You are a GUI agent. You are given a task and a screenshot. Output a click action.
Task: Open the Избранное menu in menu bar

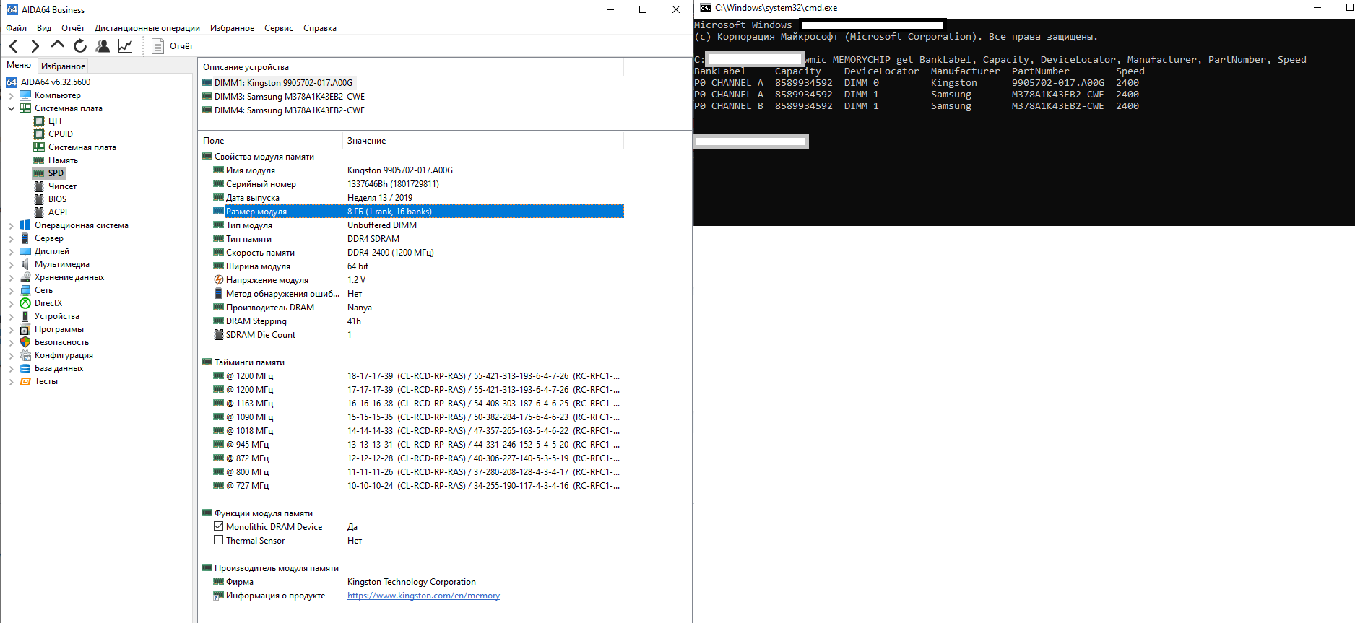[x=232, y=28]
